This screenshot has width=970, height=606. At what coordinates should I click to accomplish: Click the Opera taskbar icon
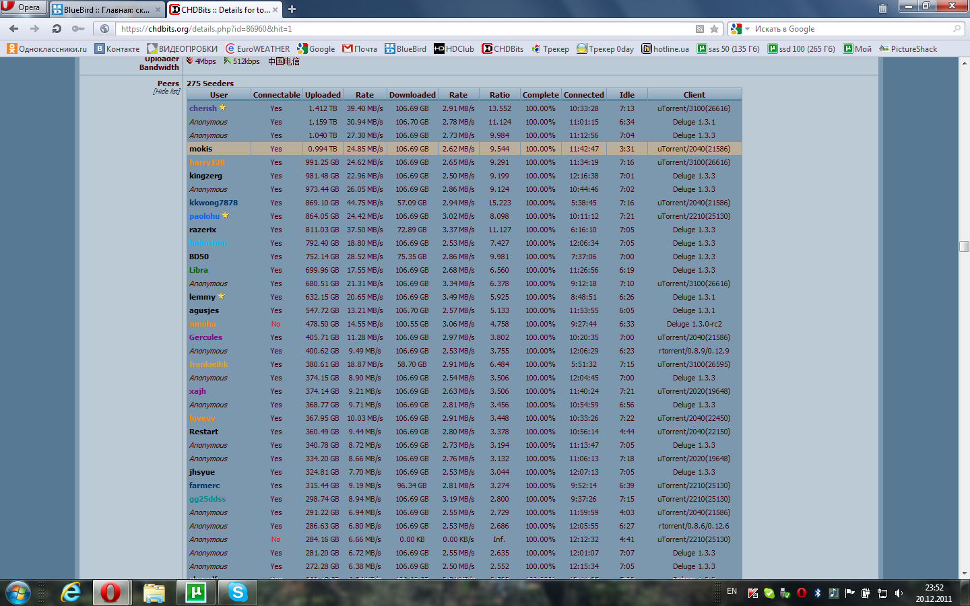(x=110, y=593)
